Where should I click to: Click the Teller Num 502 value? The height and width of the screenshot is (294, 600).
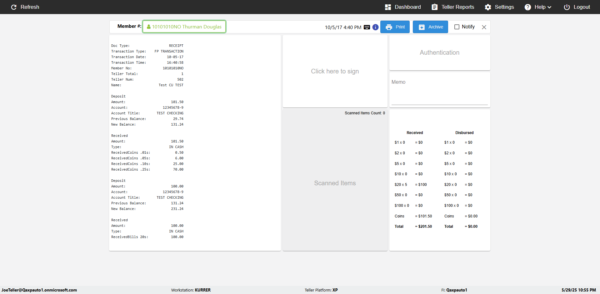point(180,79)
